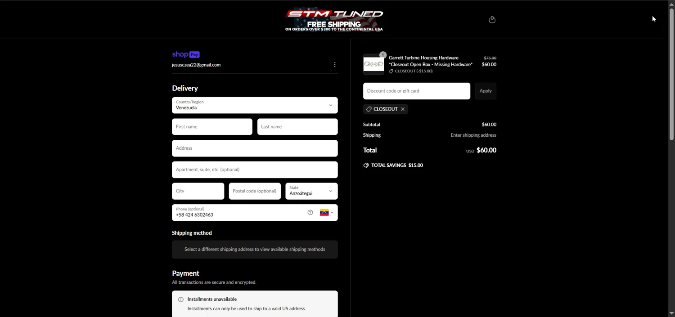The width and height of the screenshot is (675, 317).
Task: Click the shipping methods unavailable notice
Action: (255, 250)
